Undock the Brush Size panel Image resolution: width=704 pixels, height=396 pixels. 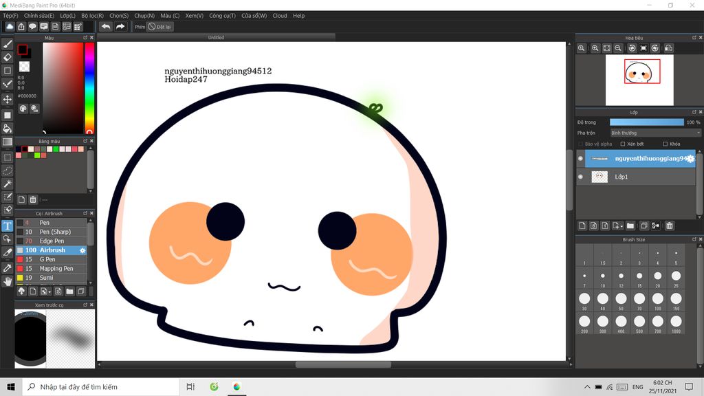[x=694, y=239]
